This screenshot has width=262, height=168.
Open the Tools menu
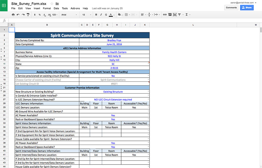65,8
